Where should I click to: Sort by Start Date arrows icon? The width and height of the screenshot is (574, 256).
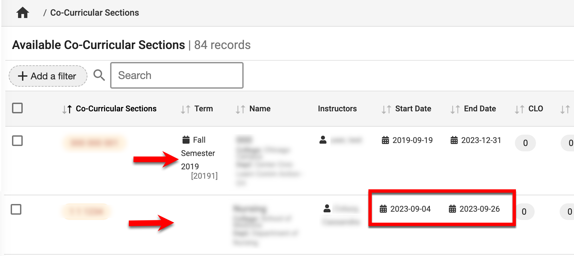[x=386, y=109]
